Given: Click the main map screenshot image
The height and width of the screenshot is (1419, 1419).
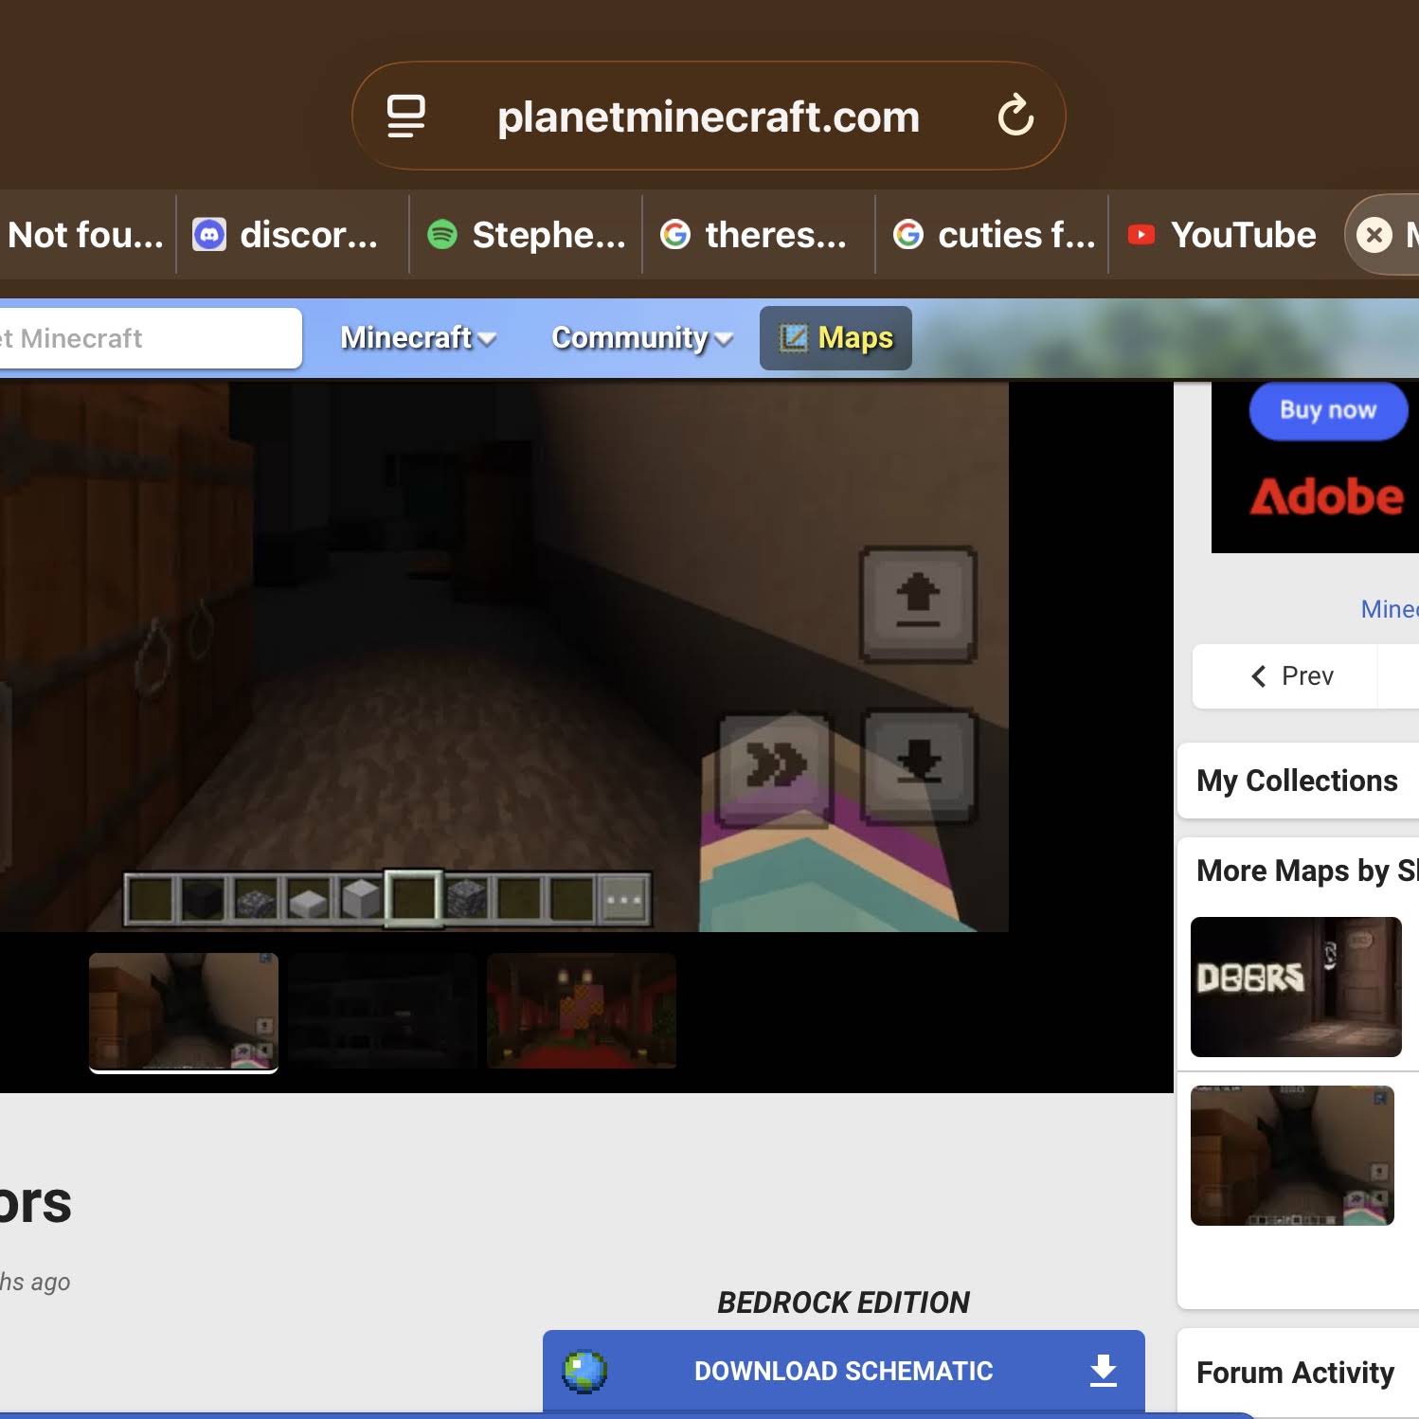Looking at the screenshot, I should click(504, 656).
